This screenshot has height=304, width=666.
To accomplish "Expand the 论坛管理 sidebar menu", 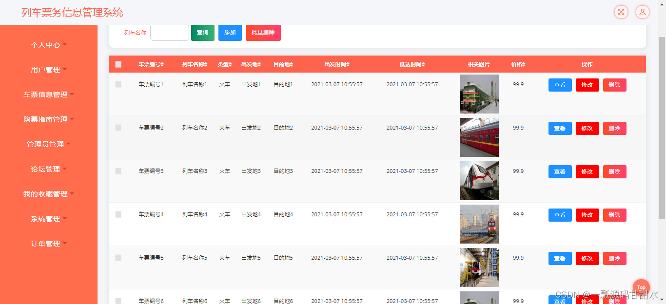I will tap(49, 169).
